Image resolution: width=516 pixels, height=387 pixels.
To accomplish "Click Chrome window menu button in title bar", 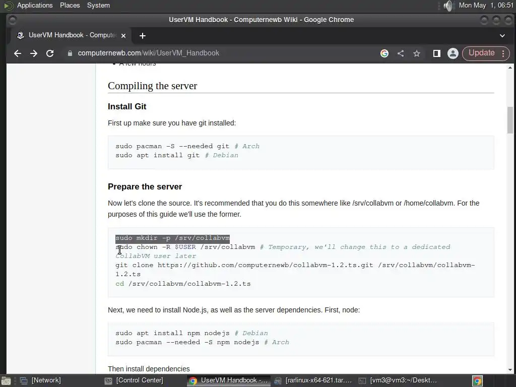I will point(12,20).
